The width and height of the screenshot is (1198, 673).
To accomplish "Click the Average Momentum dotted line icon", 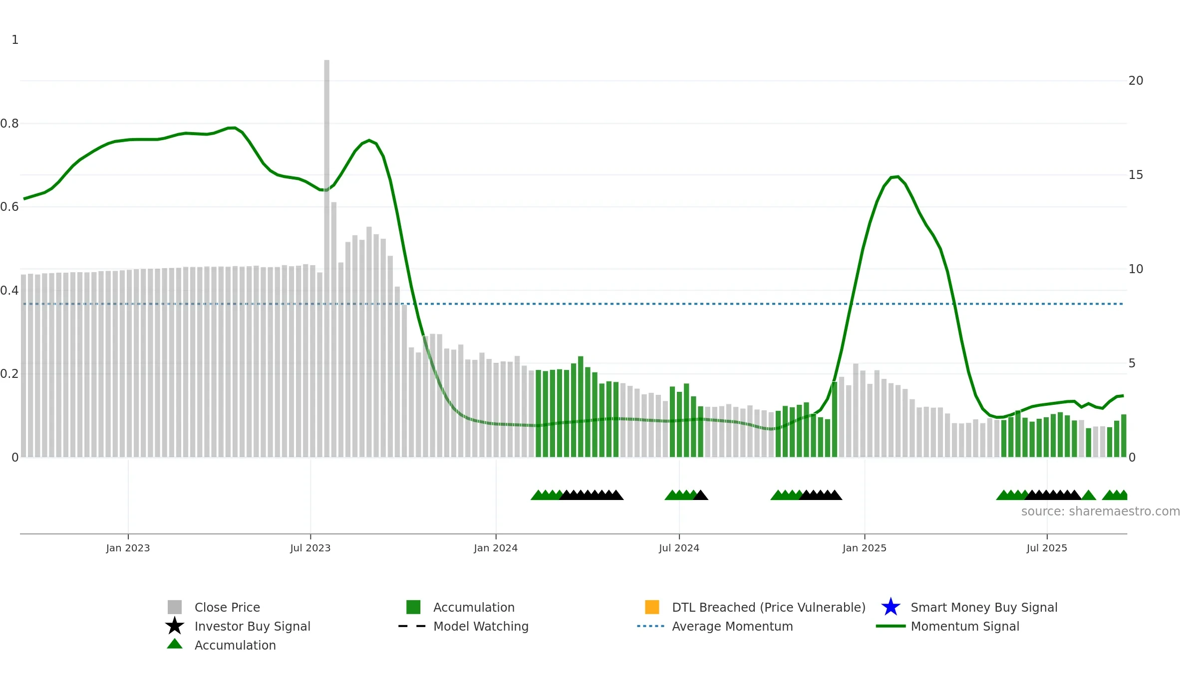I will (651, 626).
